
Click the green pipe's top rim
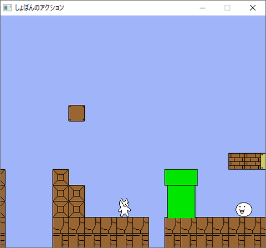[181, 177]
